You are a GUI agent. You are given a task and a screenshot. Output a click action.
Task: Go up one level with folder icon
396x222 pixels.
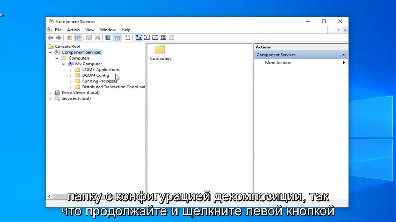(70, 38)
